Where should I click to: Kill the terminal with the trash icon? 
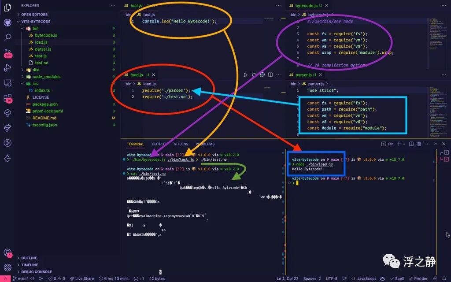[419, 144]
